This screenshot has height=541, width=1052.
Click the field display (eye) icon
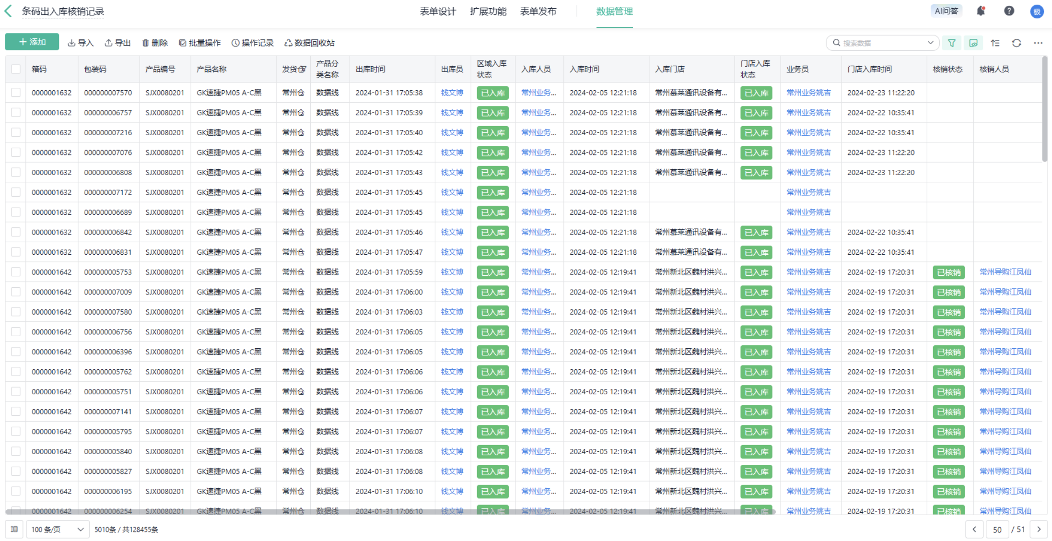[973, 43]
